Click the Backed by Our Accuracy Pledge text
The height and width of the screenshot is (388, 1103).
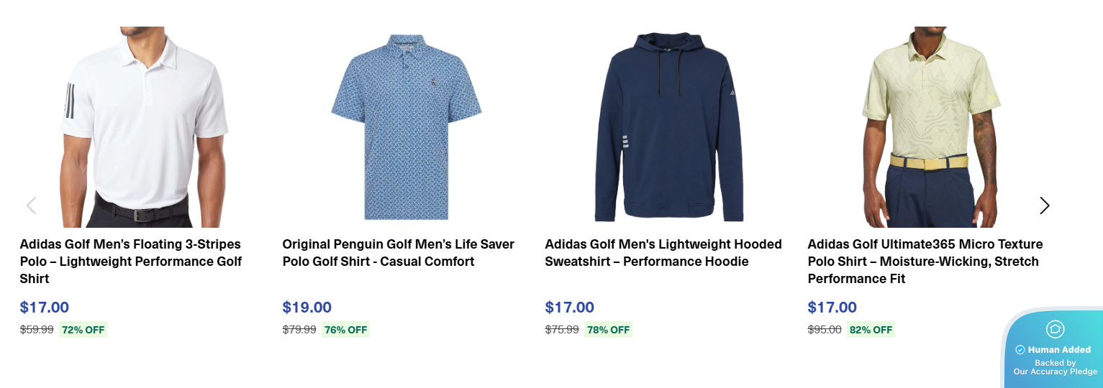click(x=1056, y=367)
